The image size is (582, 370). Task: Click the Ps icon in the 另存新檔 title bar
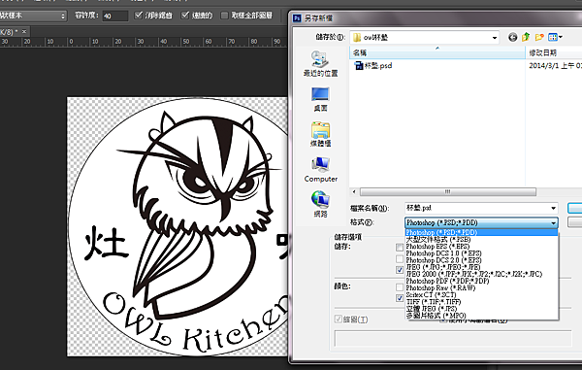(x=297, y=18)
